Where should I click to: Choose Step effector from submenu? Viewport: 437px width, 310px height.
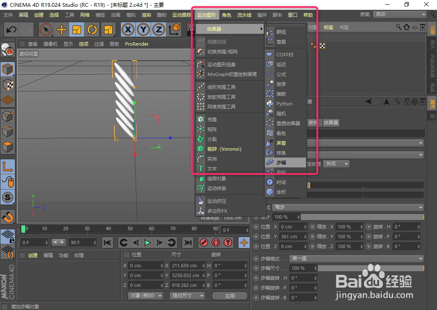[x=286, y=163]
